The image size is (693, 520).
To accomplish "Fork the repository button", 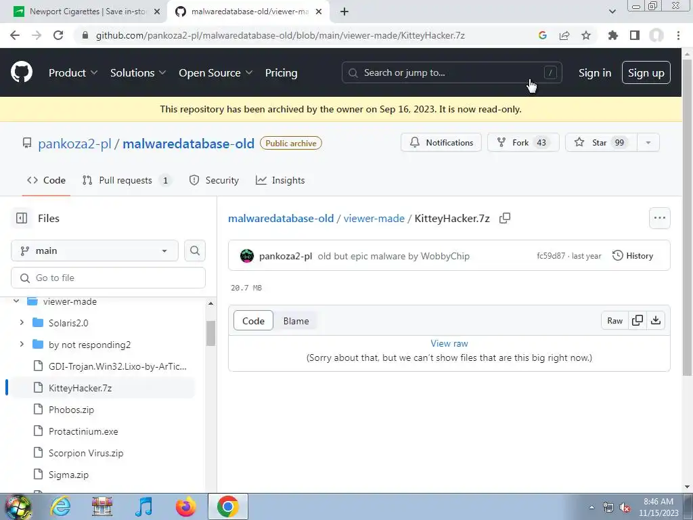I will click(523, 143).
